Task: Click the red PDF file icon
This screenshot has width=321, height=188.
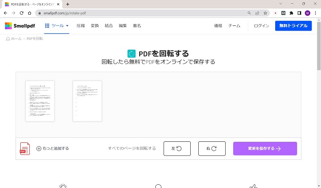Action: click(x=25, y=148)
